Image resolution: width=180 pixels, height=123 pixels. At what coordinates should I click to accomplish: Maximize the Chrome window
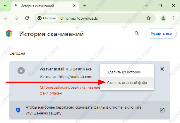pyautogui.click(x=160, y=6)
